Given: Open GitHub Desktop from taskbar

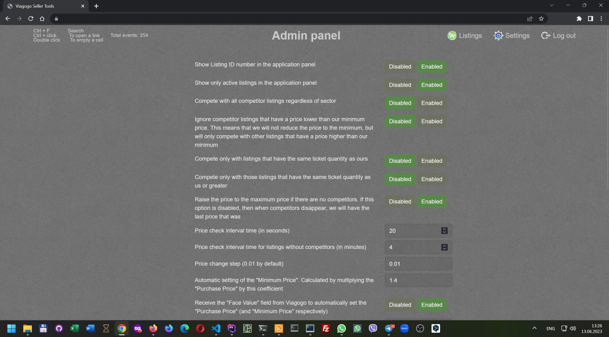Looking at the screenshot, I should pos(59,328).
